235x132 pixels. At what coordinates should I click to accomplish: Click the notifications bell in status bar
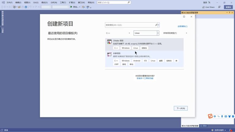(230, 130)
